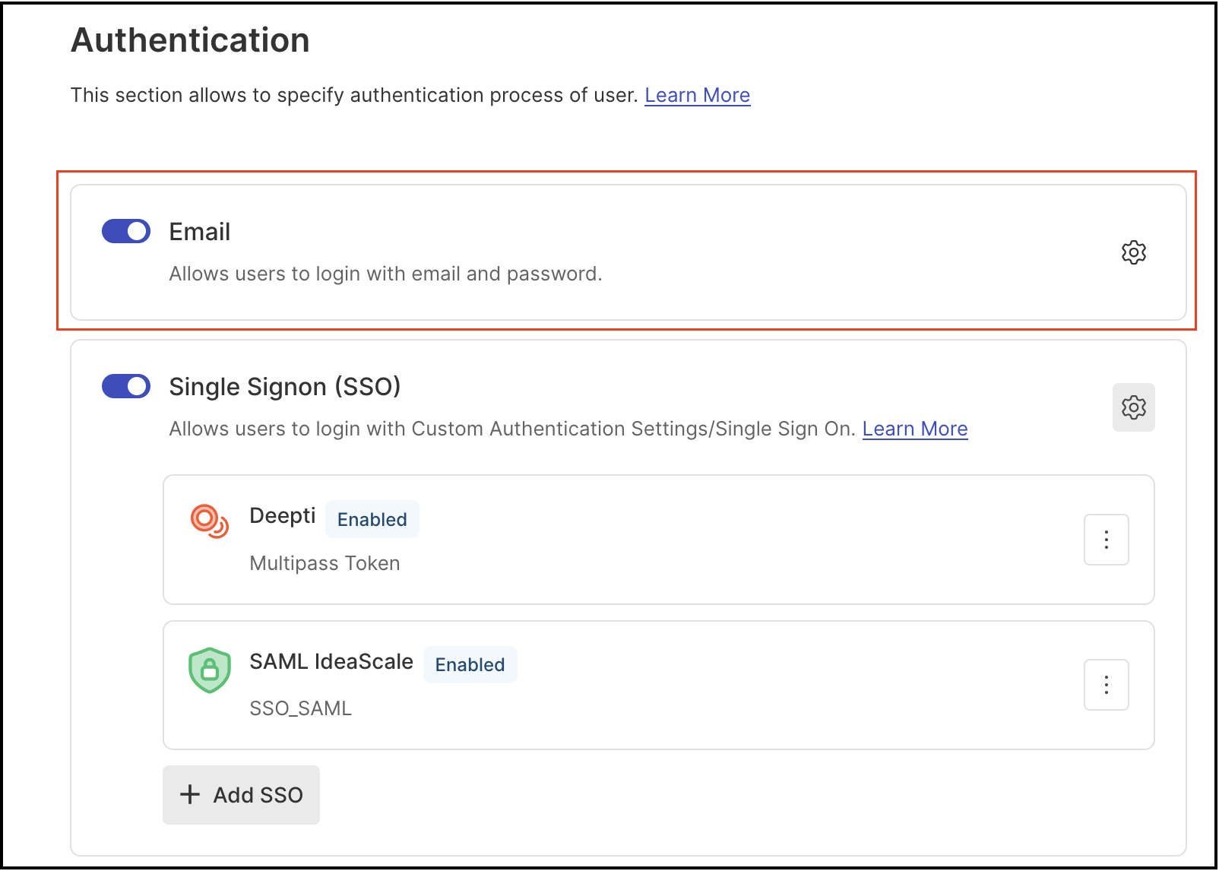
Task: Click the Authentication page heading
Action: (x=190, y=40)
